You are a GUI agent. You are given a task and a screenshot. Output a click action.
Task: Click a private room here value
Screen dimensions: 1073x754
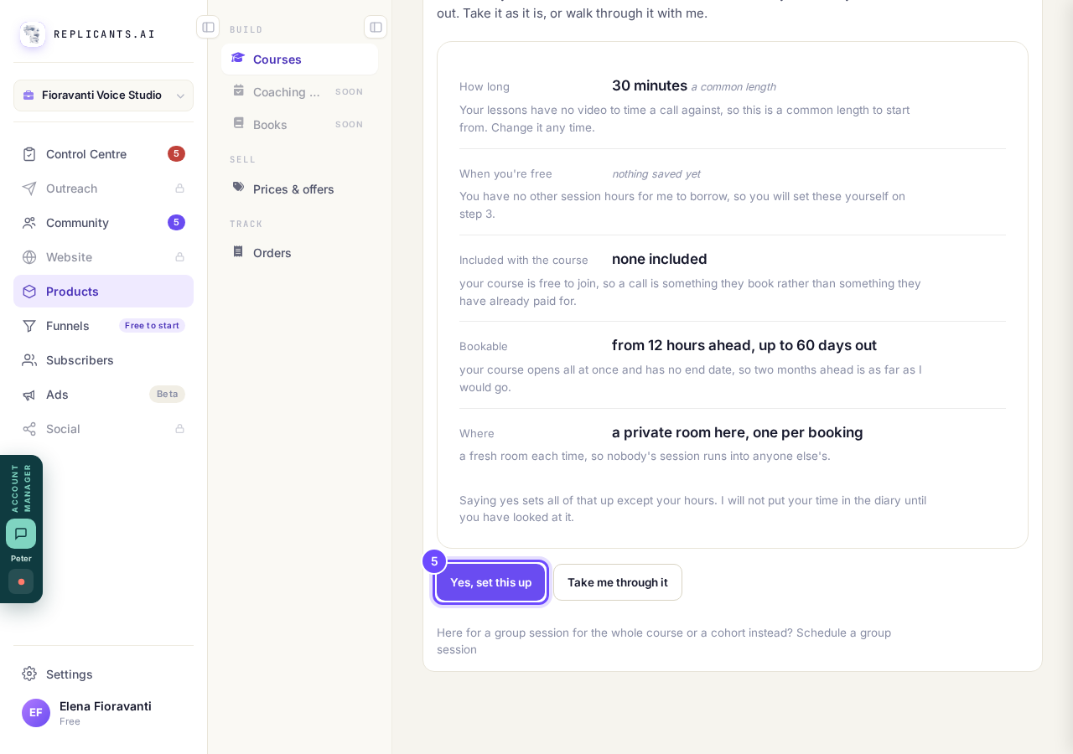click(738, 432)
